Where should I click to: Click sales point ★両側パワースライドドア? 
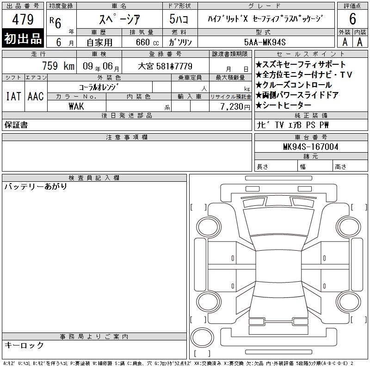[x=297, y=95]
